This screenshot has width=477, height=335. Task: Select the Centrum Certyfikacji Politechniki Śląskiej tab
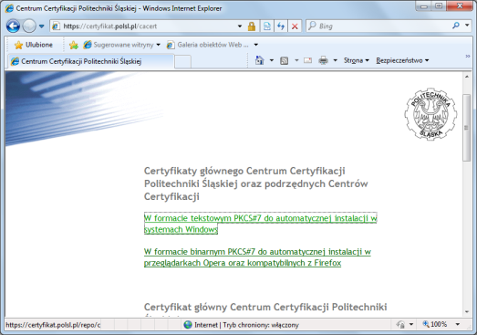click(90, 61)
